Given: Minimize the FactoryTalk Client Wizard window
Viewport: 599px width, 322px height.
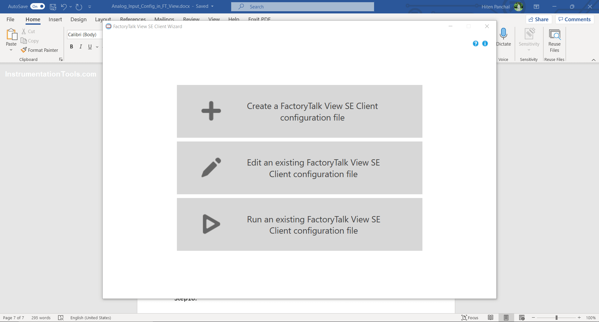Looking at the screenshot, I should 450,26.
